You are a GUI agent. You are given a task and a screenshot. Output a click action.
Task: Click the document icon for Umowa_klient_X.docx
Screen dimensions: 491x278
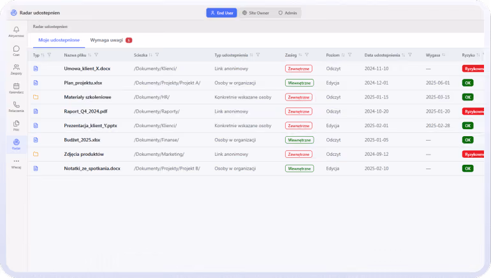pyautogui.click(x=36, y=69)
